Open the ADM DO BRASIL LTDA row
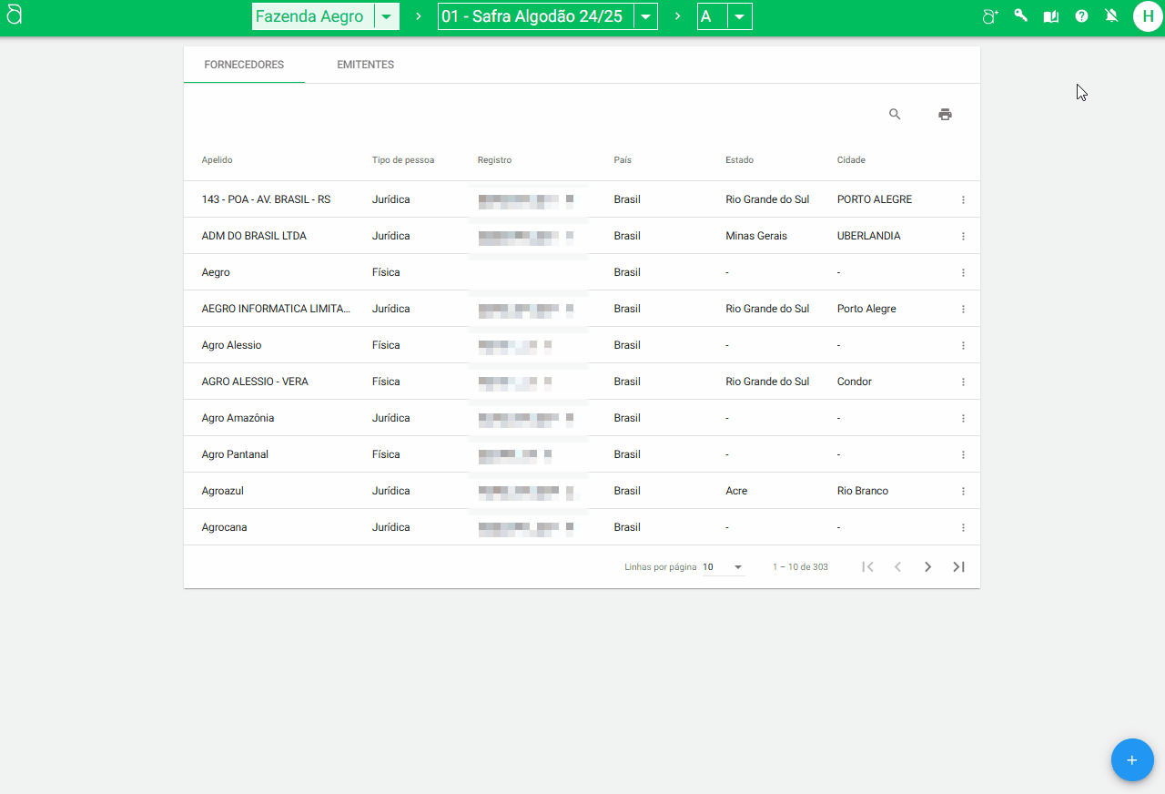The height and width of the screenshot is (794, 1165). [254, 236]
